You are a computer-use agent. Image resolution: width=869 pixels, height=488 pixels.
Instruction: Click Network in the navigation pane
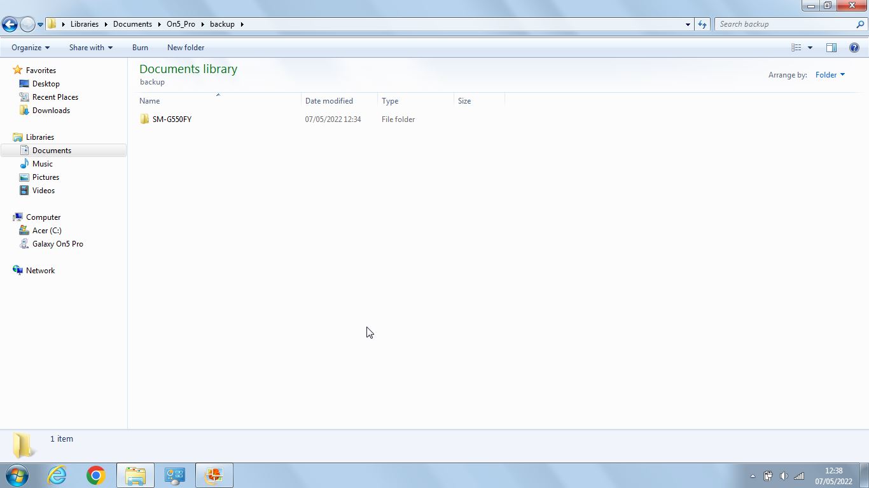click(x=40, y=271)
